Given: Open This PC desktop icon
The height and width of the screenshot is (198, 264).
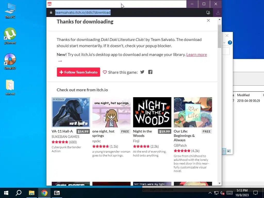Looking at the screenshot, I should [x=10, y=11].
